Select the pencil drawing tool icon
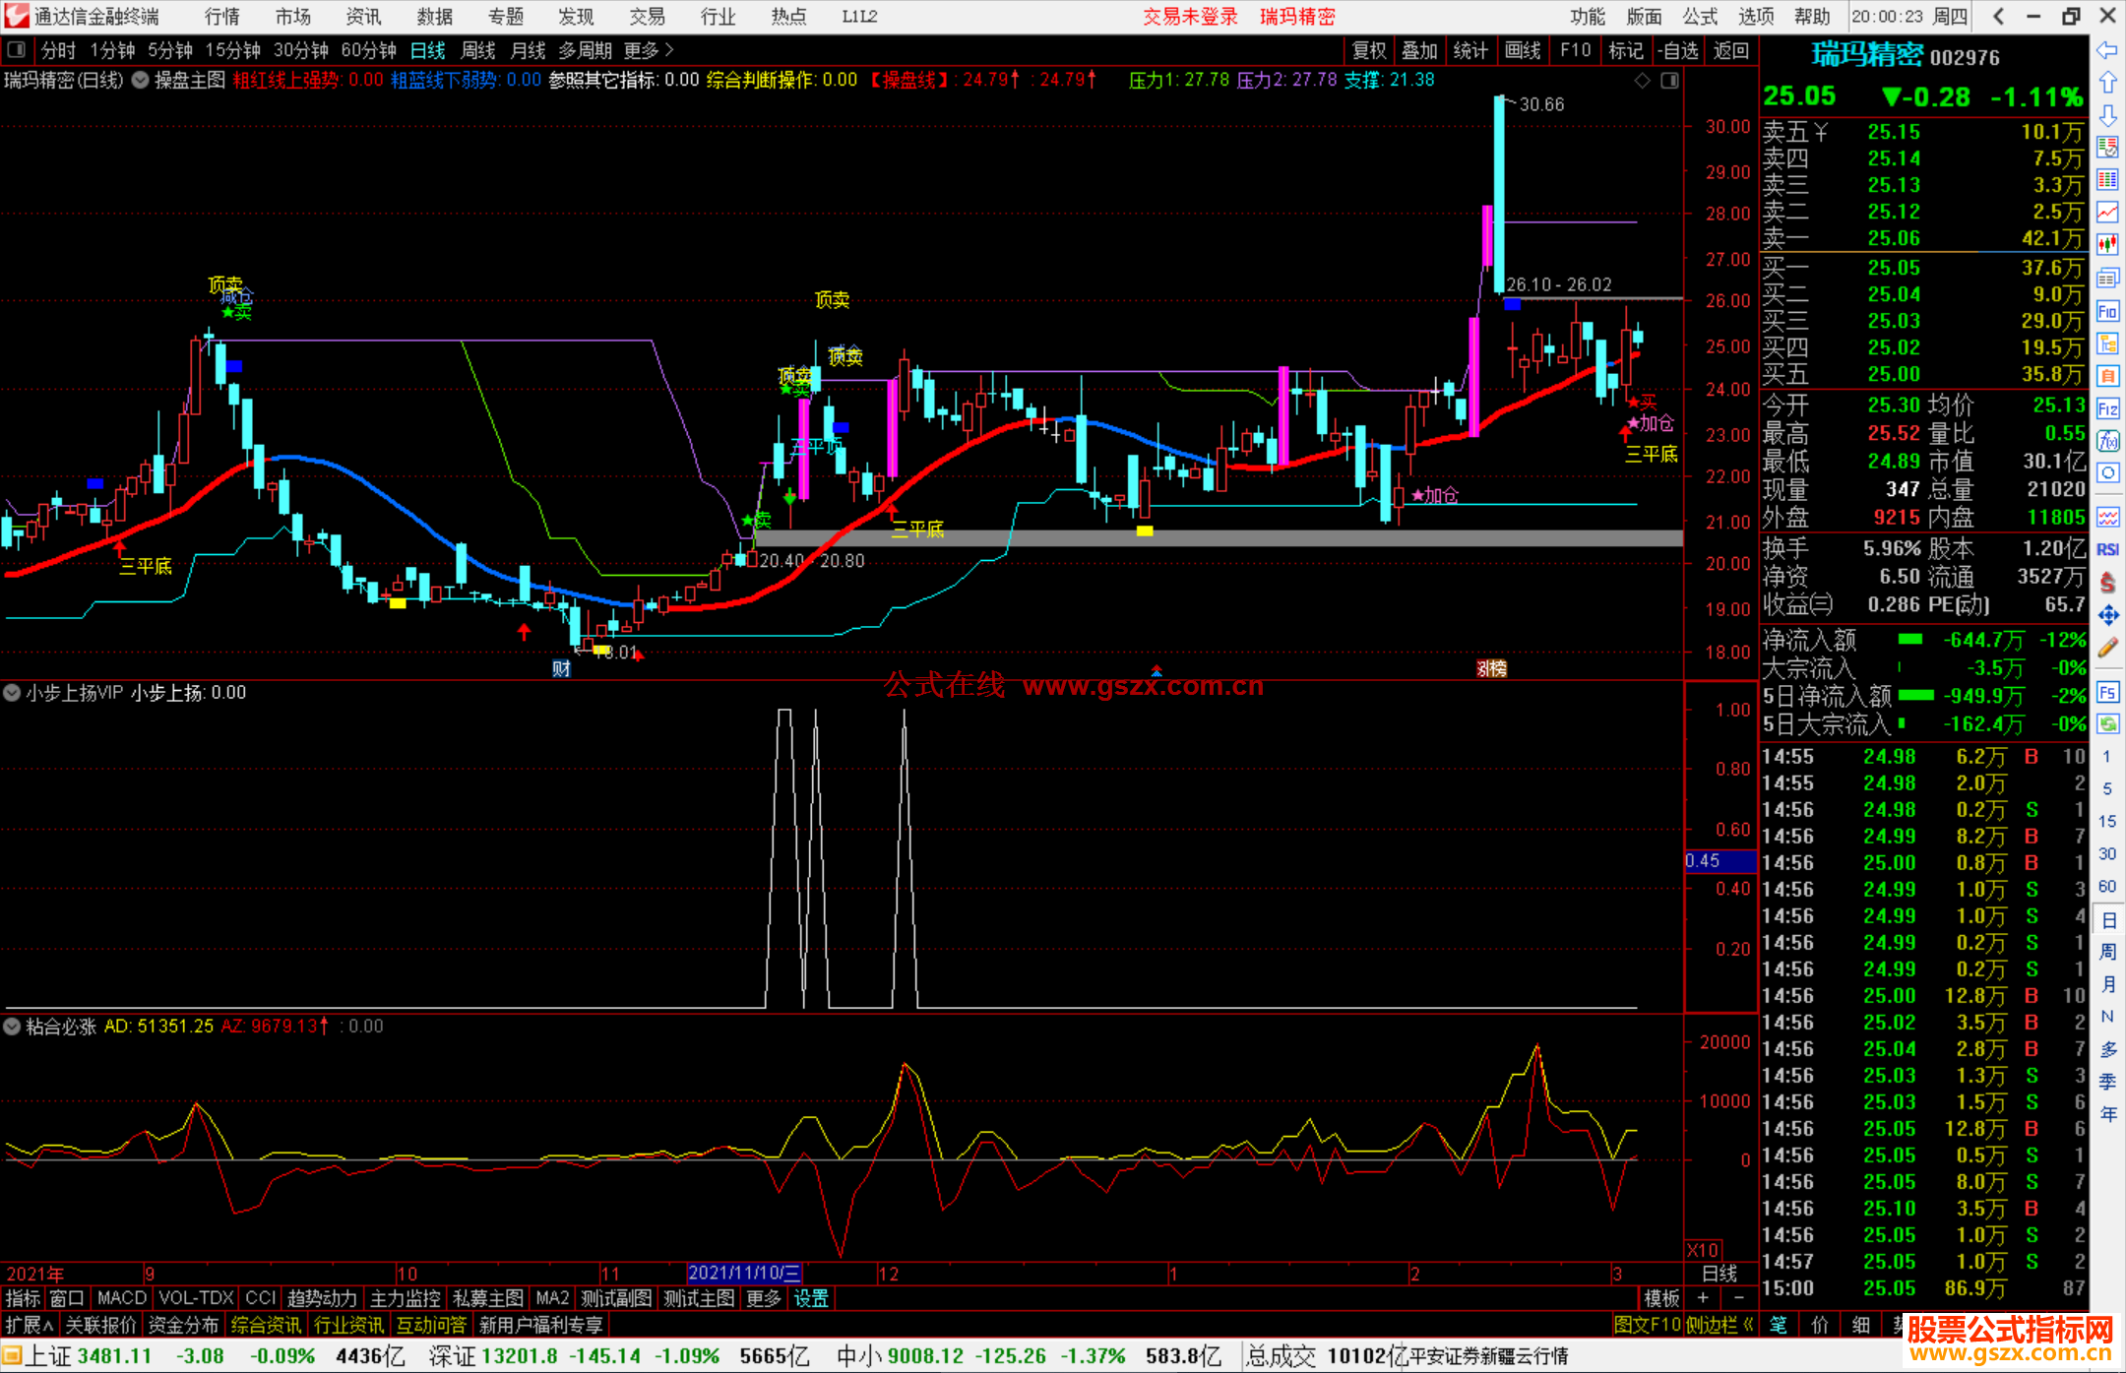2126x1373 pixels. click(x=2107, y=648)
